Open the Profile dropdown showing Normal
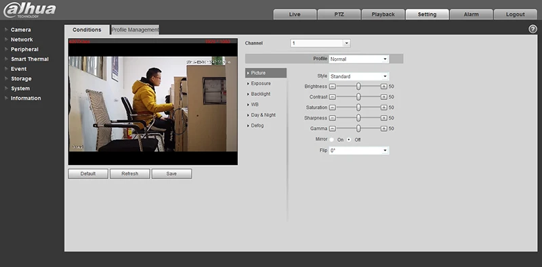 pos(359,59)
